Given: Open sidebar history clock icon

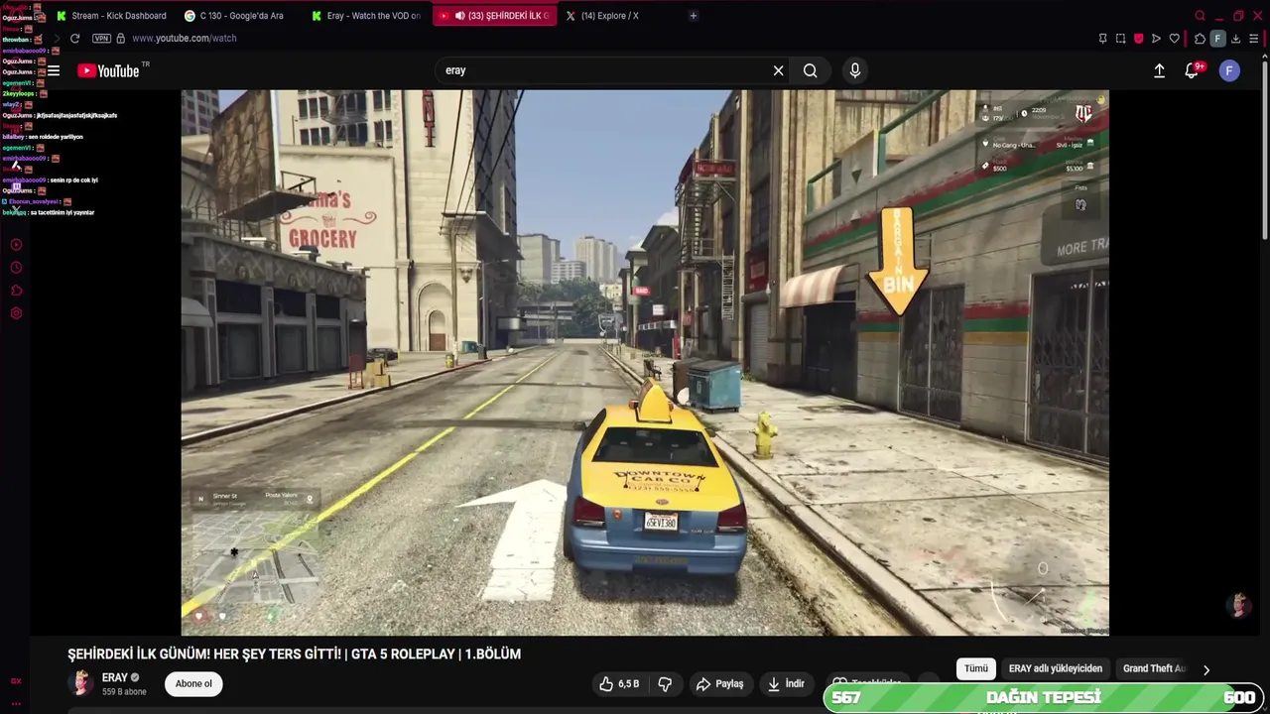Looking at the screenshot, I should [16, 268].
